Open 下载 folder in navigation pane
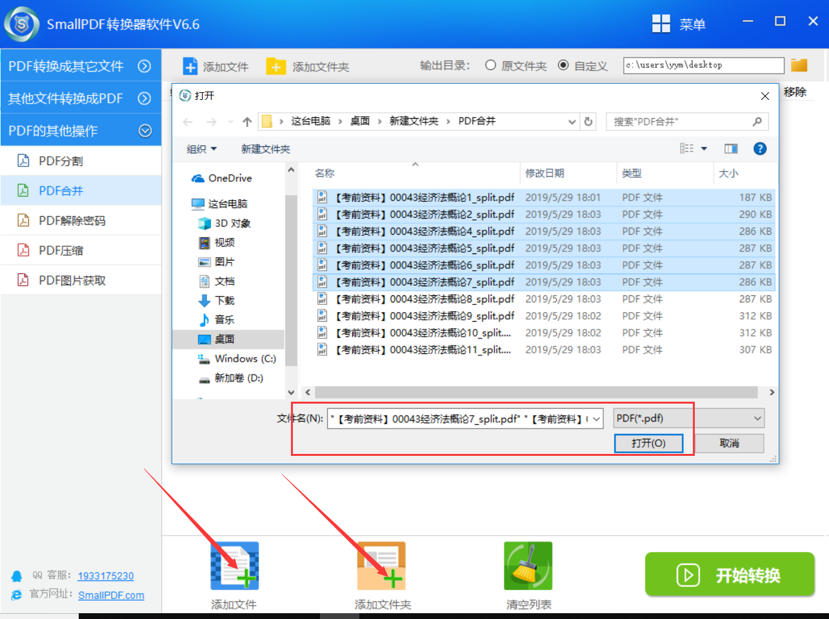Screen dimensions: 829x619 [217, 300]
